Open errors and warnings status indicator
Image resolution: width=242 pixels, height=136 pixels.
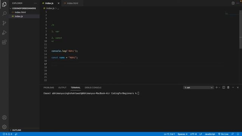(x=8, y=134)
